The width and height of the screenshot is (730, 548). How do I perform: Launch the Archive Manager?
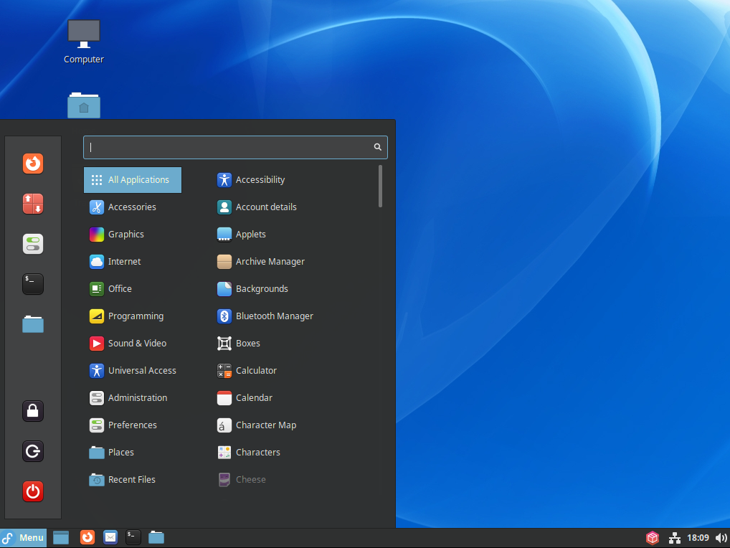coord(270,261)
